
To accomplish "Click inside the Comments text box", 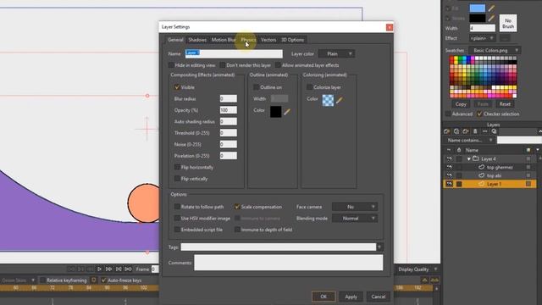I will pyautogui.click(x=289, y=263).
